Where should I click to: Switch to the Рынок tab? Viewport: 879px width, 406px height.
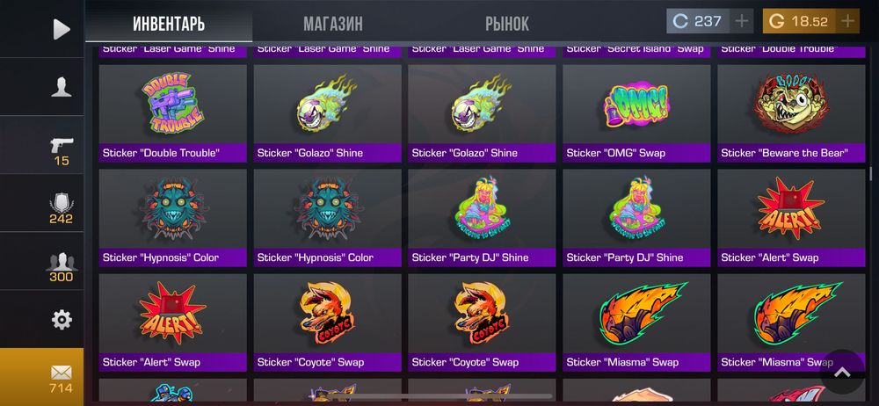pos(507,24)
